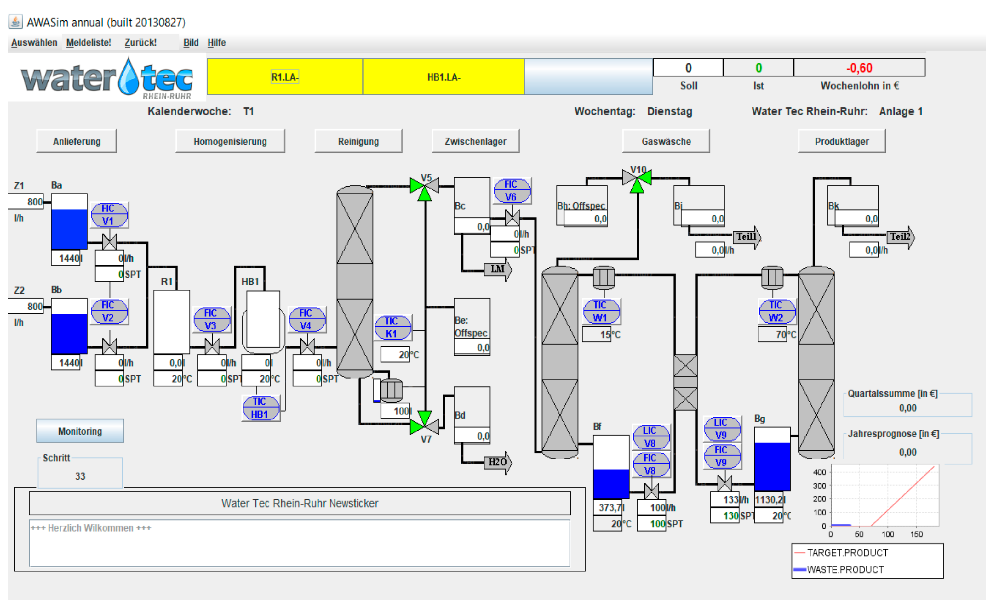Click the V5 three-way valve
Screen dimensions: 996x608
[x=424, y=188]
